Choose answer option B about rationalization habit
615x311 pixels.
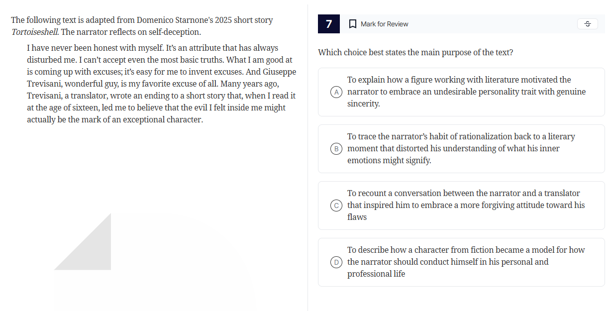(x=461, y=148)
